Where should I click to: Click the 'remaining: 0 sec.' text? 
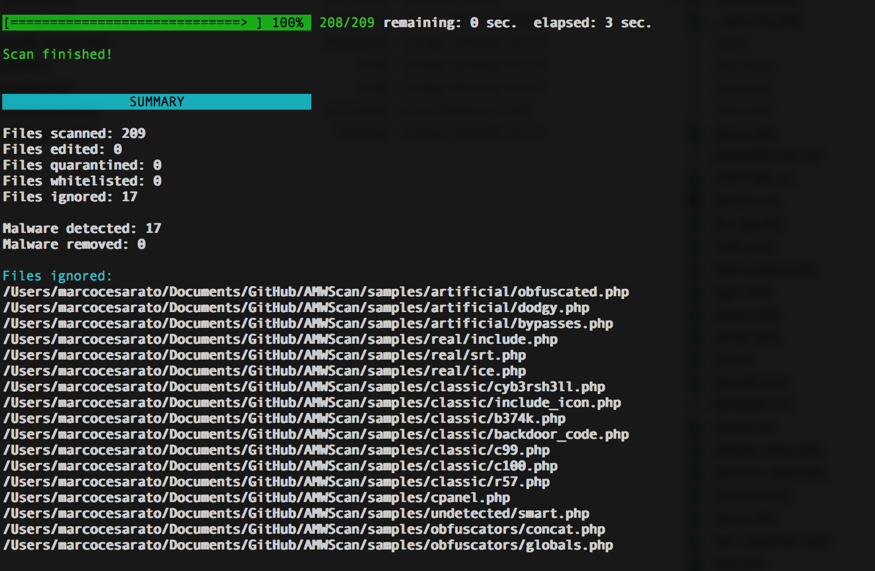[x=450, y=23]
